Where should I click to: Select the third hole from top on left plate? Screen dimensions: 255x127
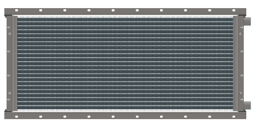(x=9, y=51)
